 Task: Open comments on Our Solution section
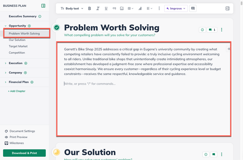[214, 154]
